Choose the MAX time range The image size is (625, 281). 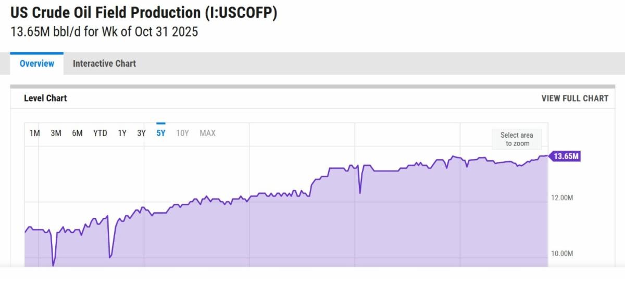207,133
